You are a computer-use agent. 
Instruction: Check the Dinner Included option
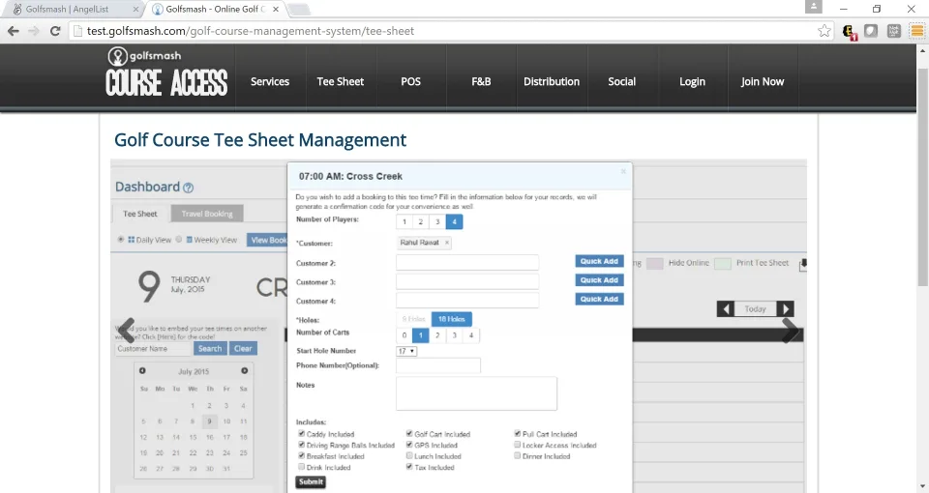pyautogui.click(x=517, y=455)
